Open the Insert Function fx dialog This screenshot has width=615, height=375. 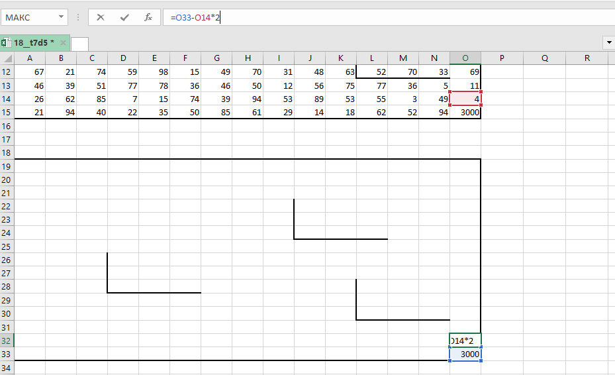coord(148,17)
